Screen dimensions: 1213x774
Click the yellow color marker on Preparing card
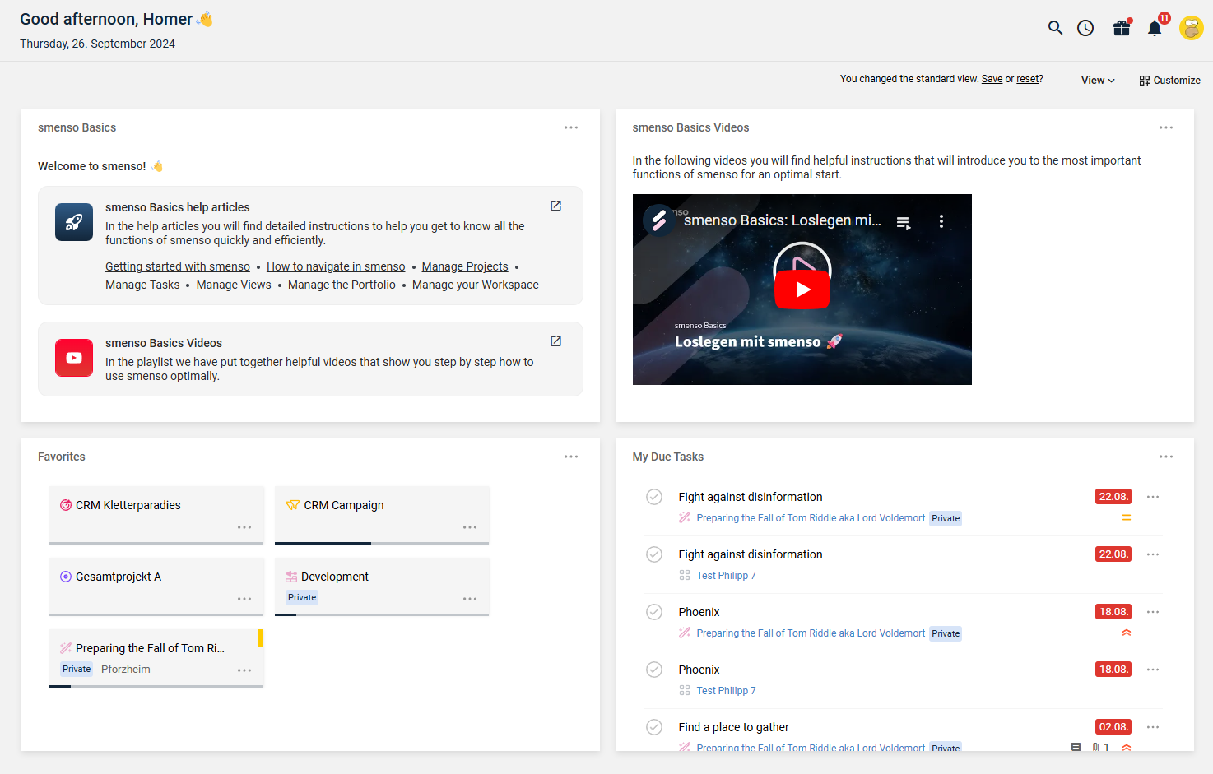pyautogui.click(x=261, y=638)
